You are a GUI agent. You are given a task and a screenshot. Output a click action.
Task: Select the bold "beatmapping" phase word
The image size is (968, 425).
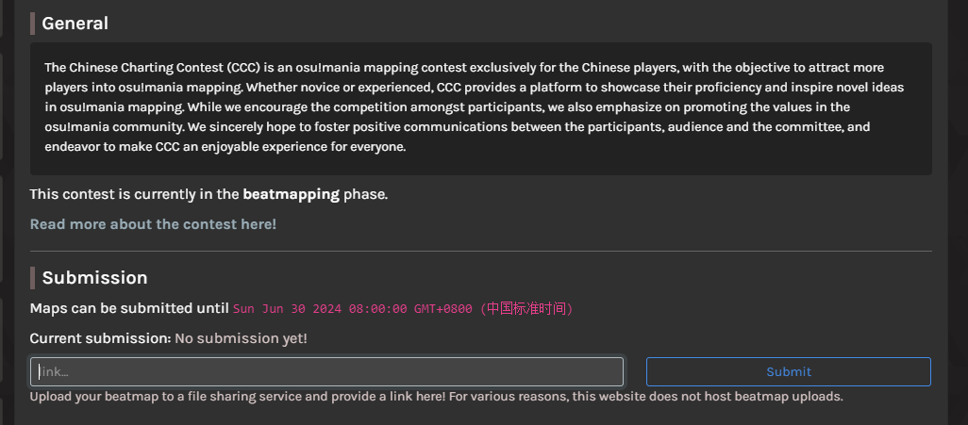pos(291,194)
